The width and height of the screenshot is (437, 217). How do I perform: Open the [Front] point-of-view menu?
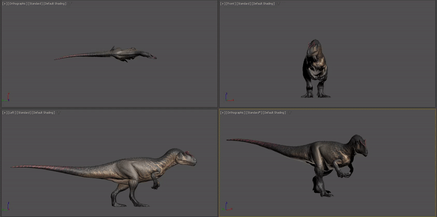pyautogui.click(x=231, y=4)
